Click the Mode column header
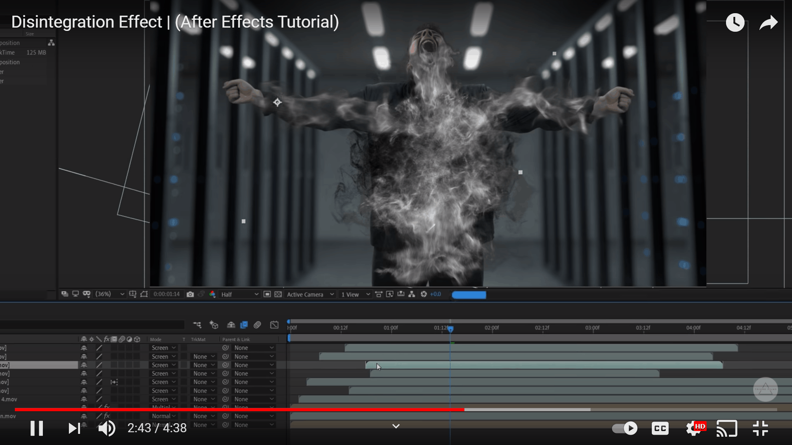This screenshot has width=792, height=445. 156,340
